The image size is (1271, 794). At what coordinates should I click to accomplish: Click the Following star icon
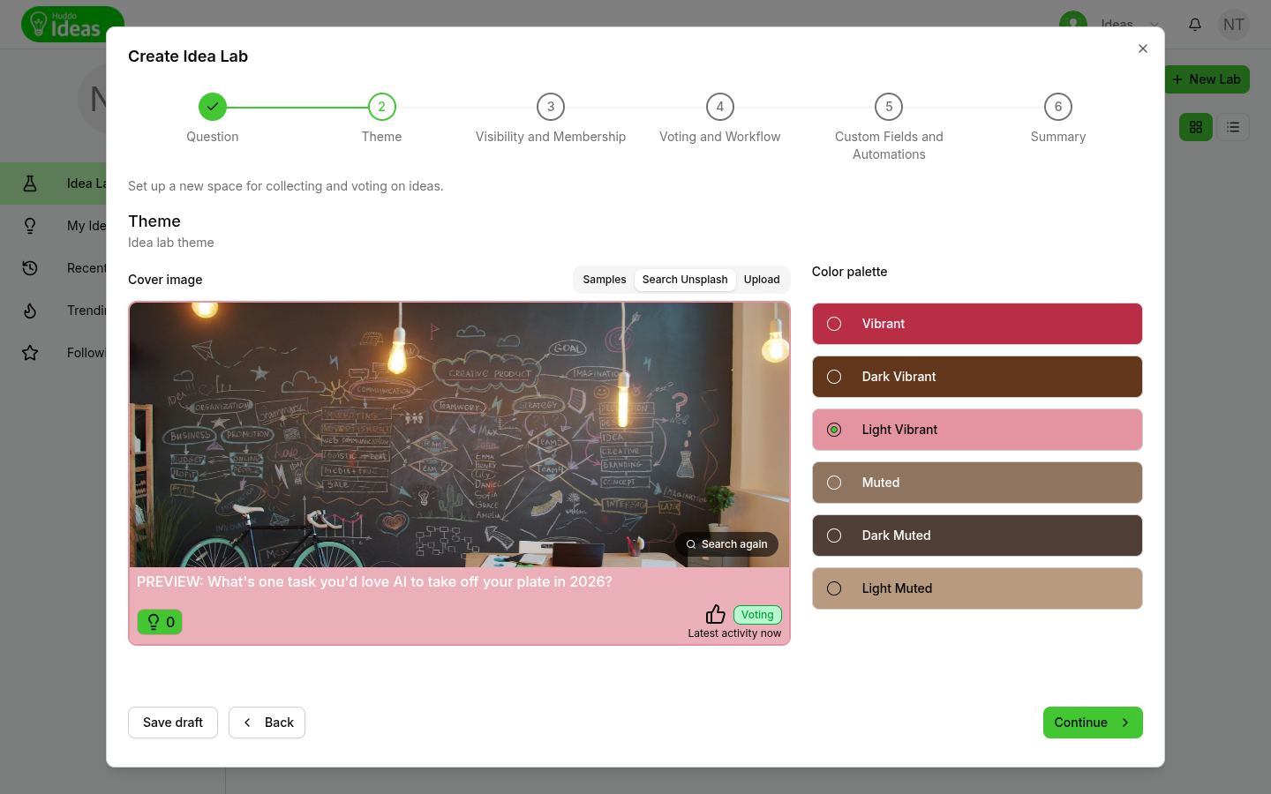tap(30, 353)
